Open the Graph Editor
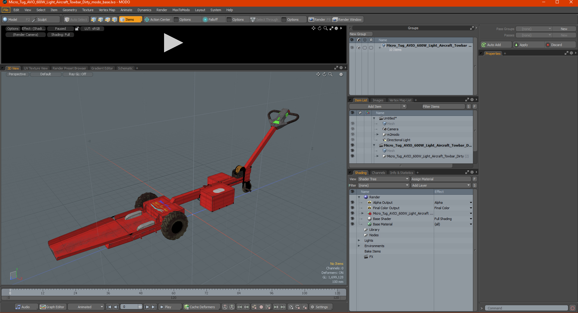578x313 pixels. click(x=52, y=307)
